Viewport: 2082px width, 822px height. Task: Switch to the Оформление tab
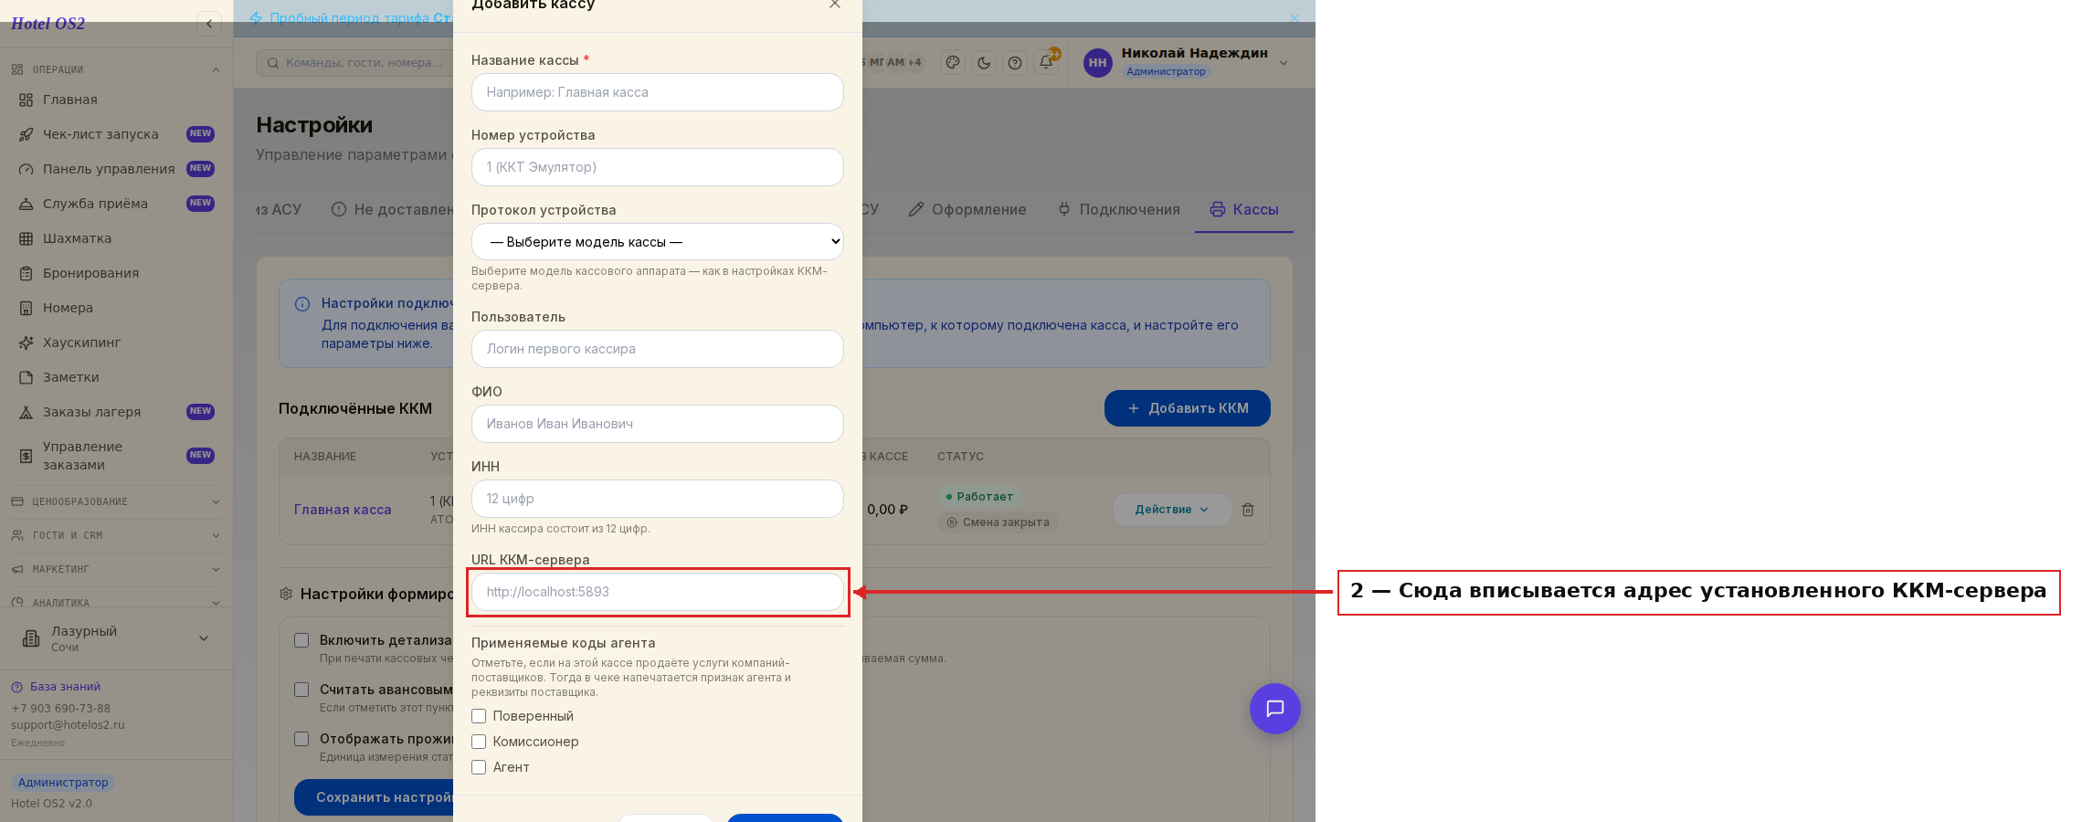tap(967, 209)
